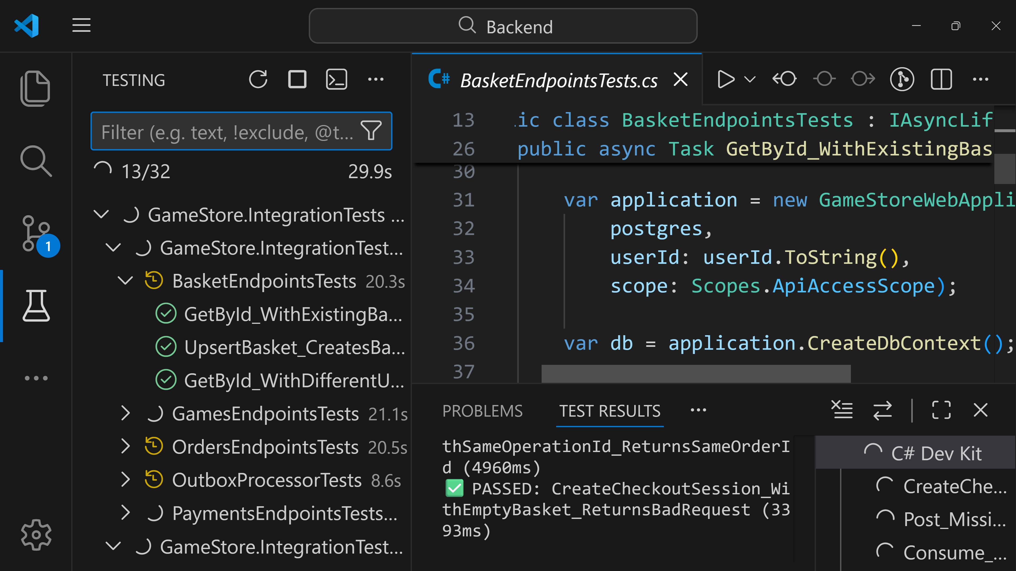Expand the GamesEndpointsTests test group

[125, 413]
